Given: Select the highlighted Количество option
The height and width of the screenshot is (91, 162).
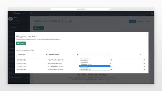Looking at the screenshot, I should pyautogui.click(x=94, y=66).
